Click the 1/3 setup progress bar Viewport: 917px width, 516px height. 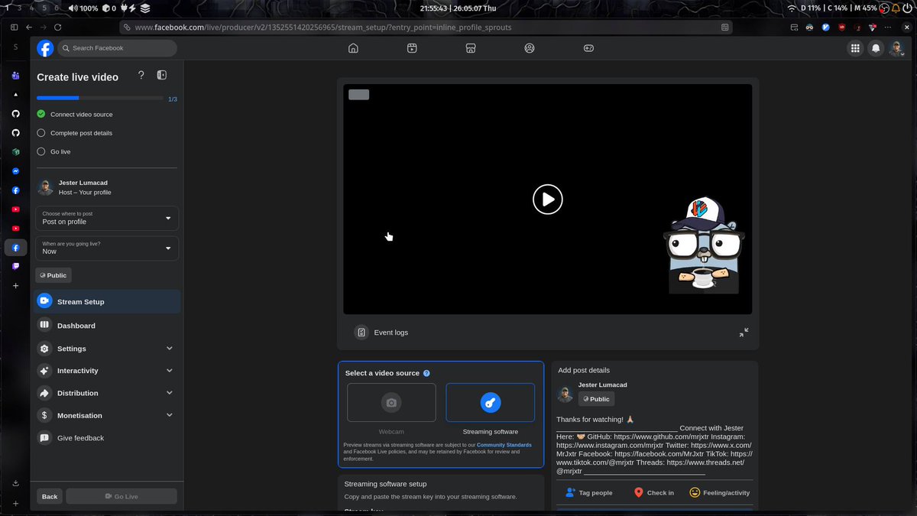pyautogui.click(x=100, y=99)
